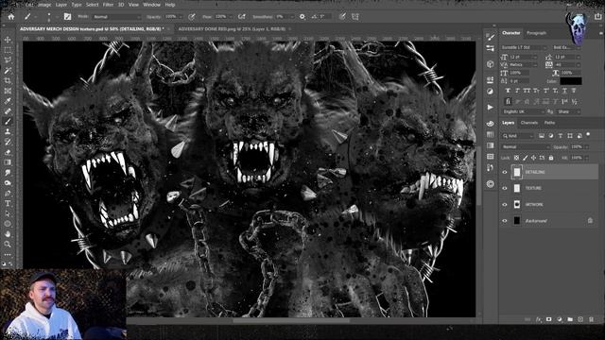Open the English: UK language dropdown
Viewport: 605px width, 340px height.
pos(523,111)
